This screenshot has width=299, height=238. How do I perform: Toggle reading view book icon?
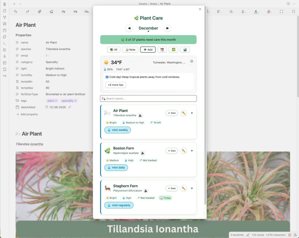click(x=288, y=4)
